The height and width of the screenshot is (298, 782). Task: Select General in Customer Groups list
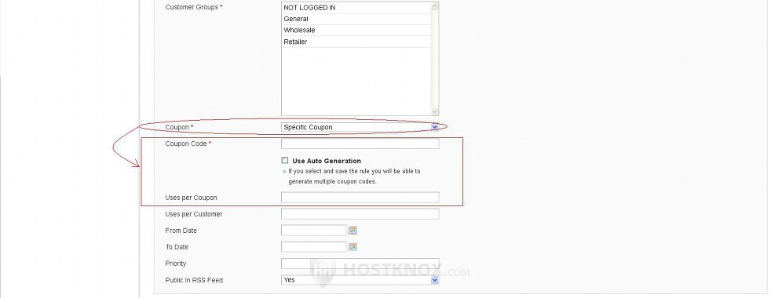click(356, 19)
